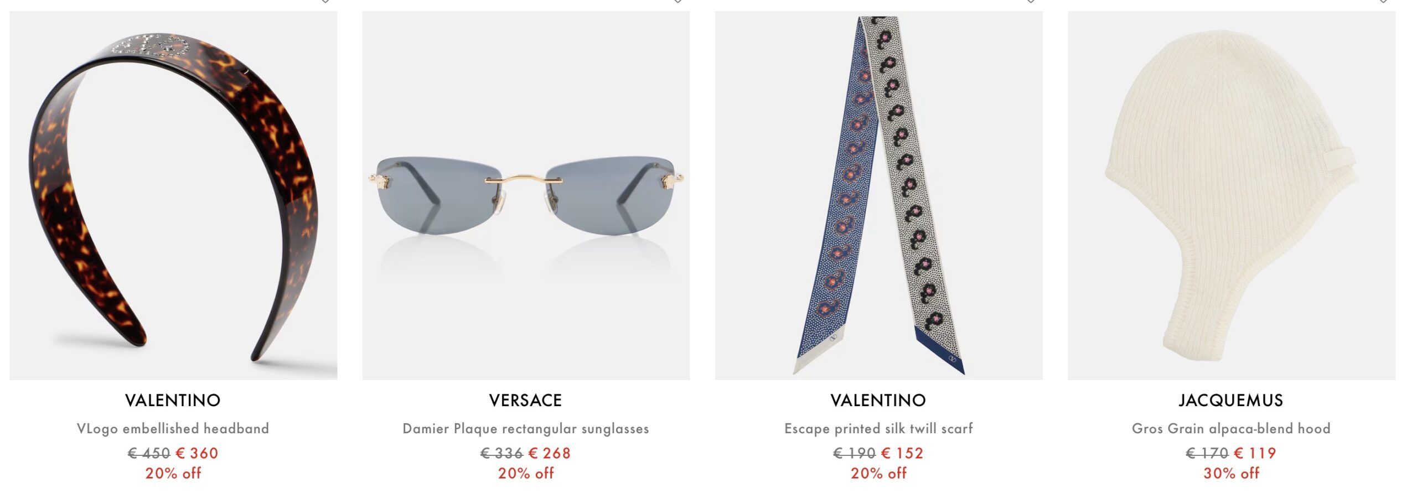Viewport: 1417px width, 493px height.
Task: Open VLogo embellished headband product link
Action: pyautogui.click(x=173, y=428)
